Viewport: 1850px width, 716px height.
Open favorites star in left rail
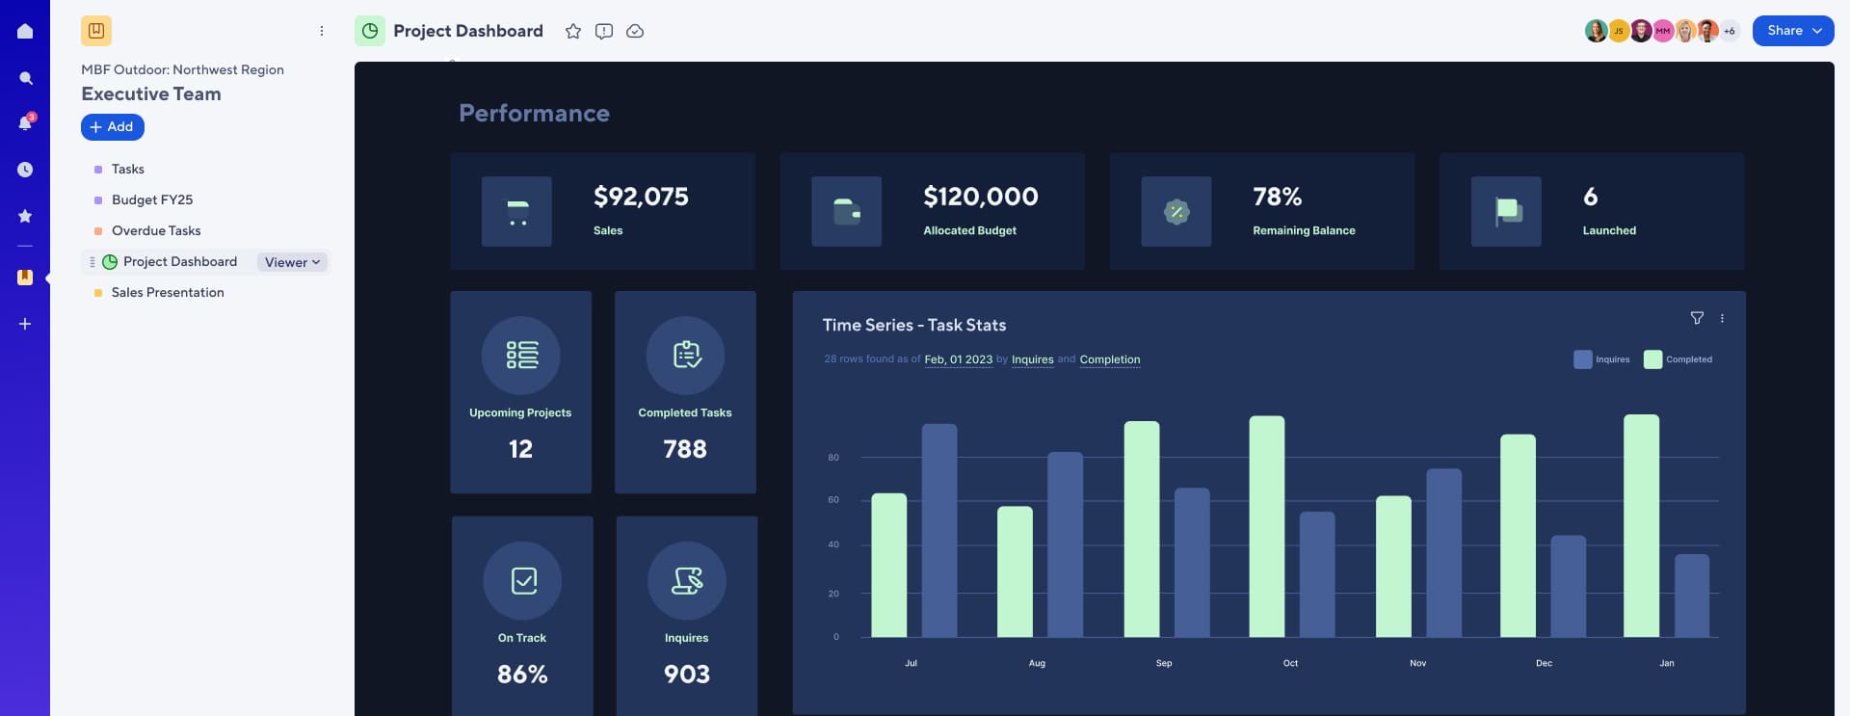pyautogui.click(x=25, y=216)
